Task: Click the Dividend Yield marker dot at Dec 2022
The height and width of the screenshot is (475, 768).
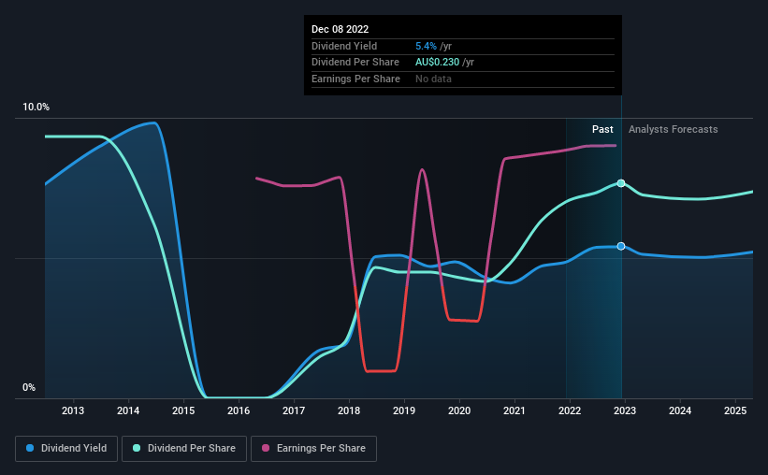Action: coord(621,246)
